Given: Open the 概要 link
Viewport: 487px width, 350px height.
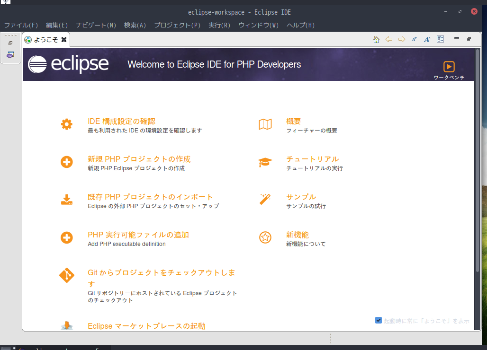Looking at the screenshot, I should 294,121.
